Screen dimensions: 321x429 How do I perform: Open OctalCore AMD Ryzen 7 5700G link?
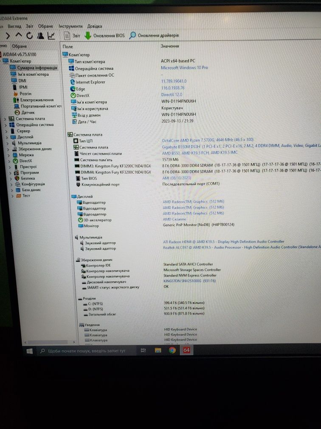[x=208, y=140]
